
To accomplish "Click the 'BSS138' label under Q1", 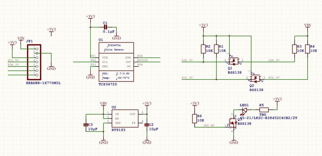I will pyautogui.click(x=235, y=73).
